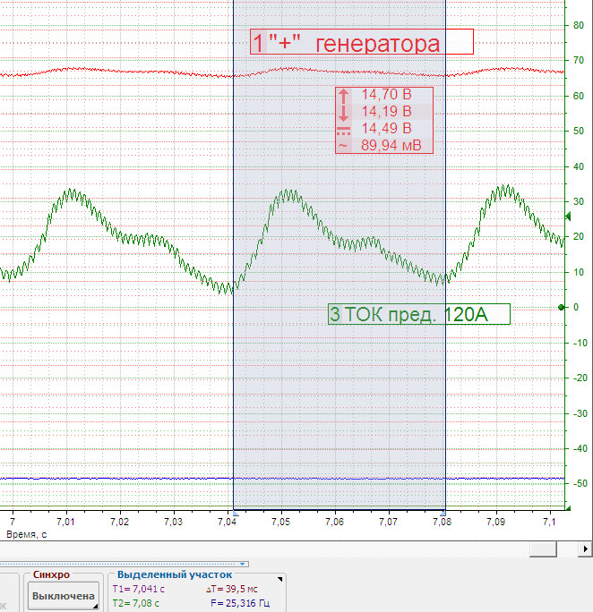Click the -50 value on the right scale
This screenshot has width=593, height=612.
(580, 483)
